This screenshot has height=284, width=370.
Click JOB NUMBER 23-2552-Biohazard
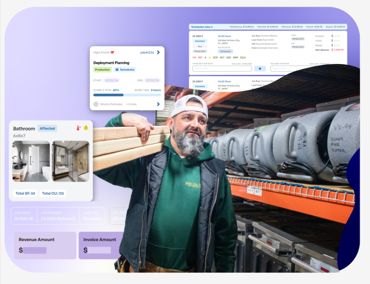(x=58, y=219)
